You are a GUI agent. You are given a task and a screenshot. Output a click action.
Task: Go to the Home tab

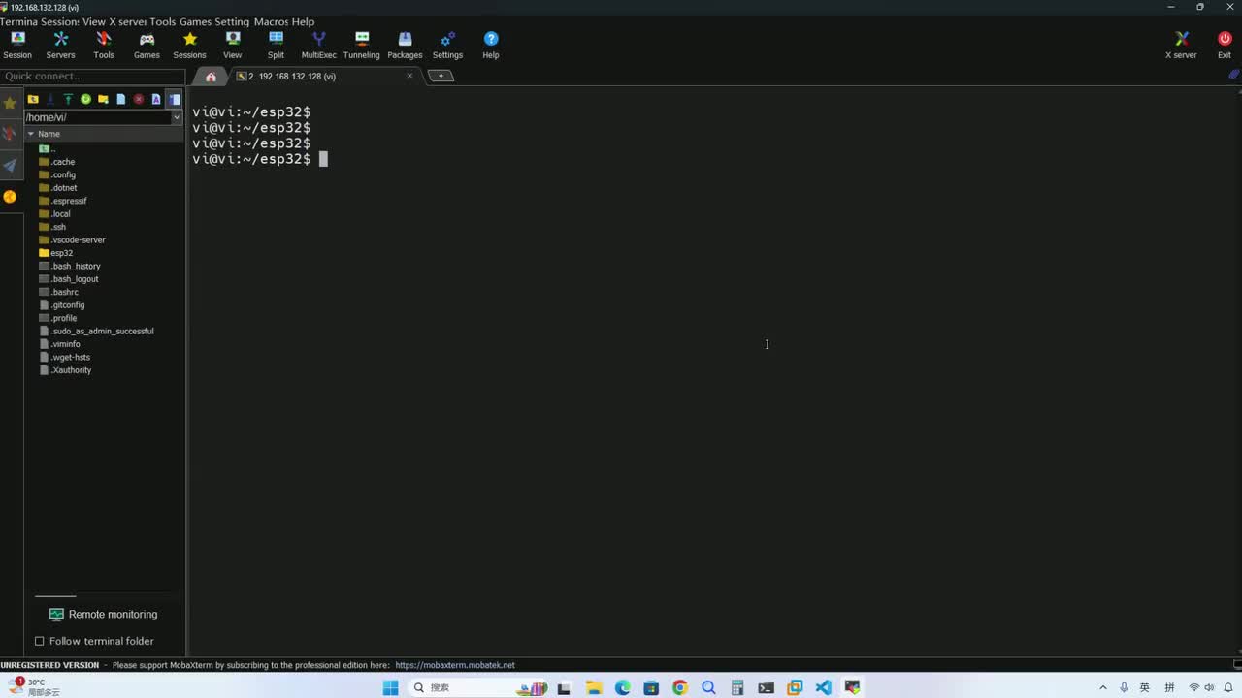point(211,77)
